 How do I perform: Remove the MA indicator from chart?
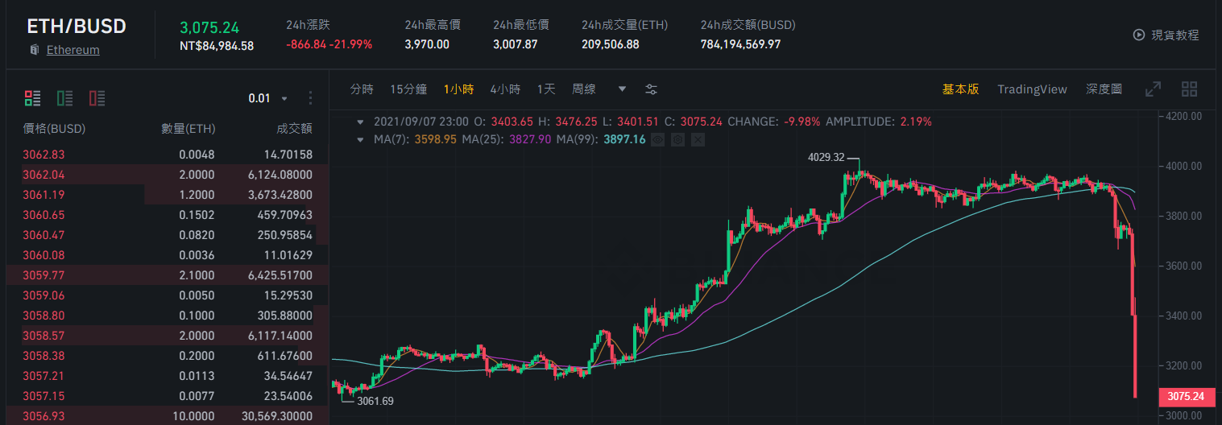coord(698,139)
